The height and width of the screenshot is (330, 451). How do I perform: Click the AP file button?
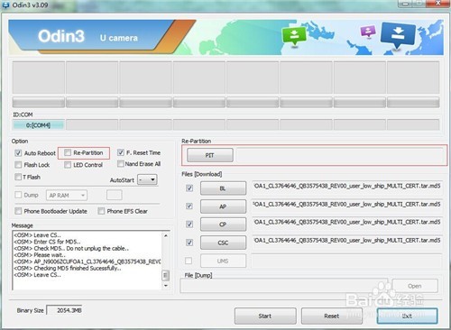point(223,206)
